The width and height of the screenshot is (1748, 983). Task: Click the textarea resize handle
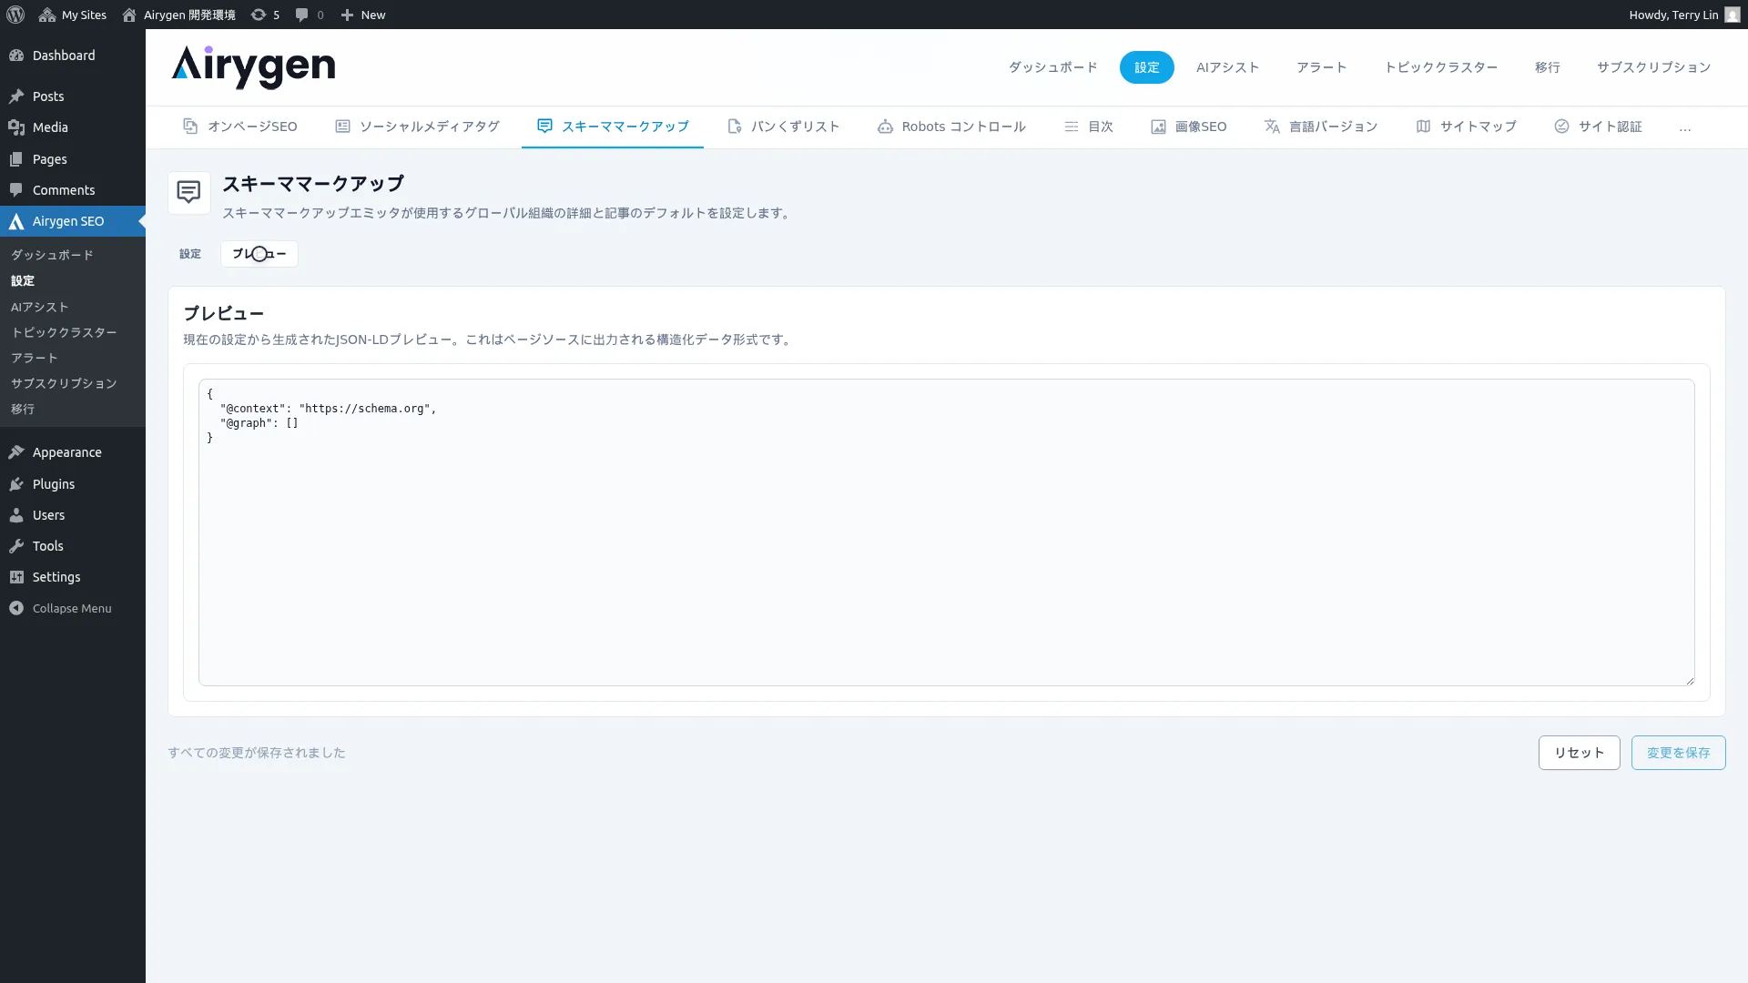pos(1690,681)
